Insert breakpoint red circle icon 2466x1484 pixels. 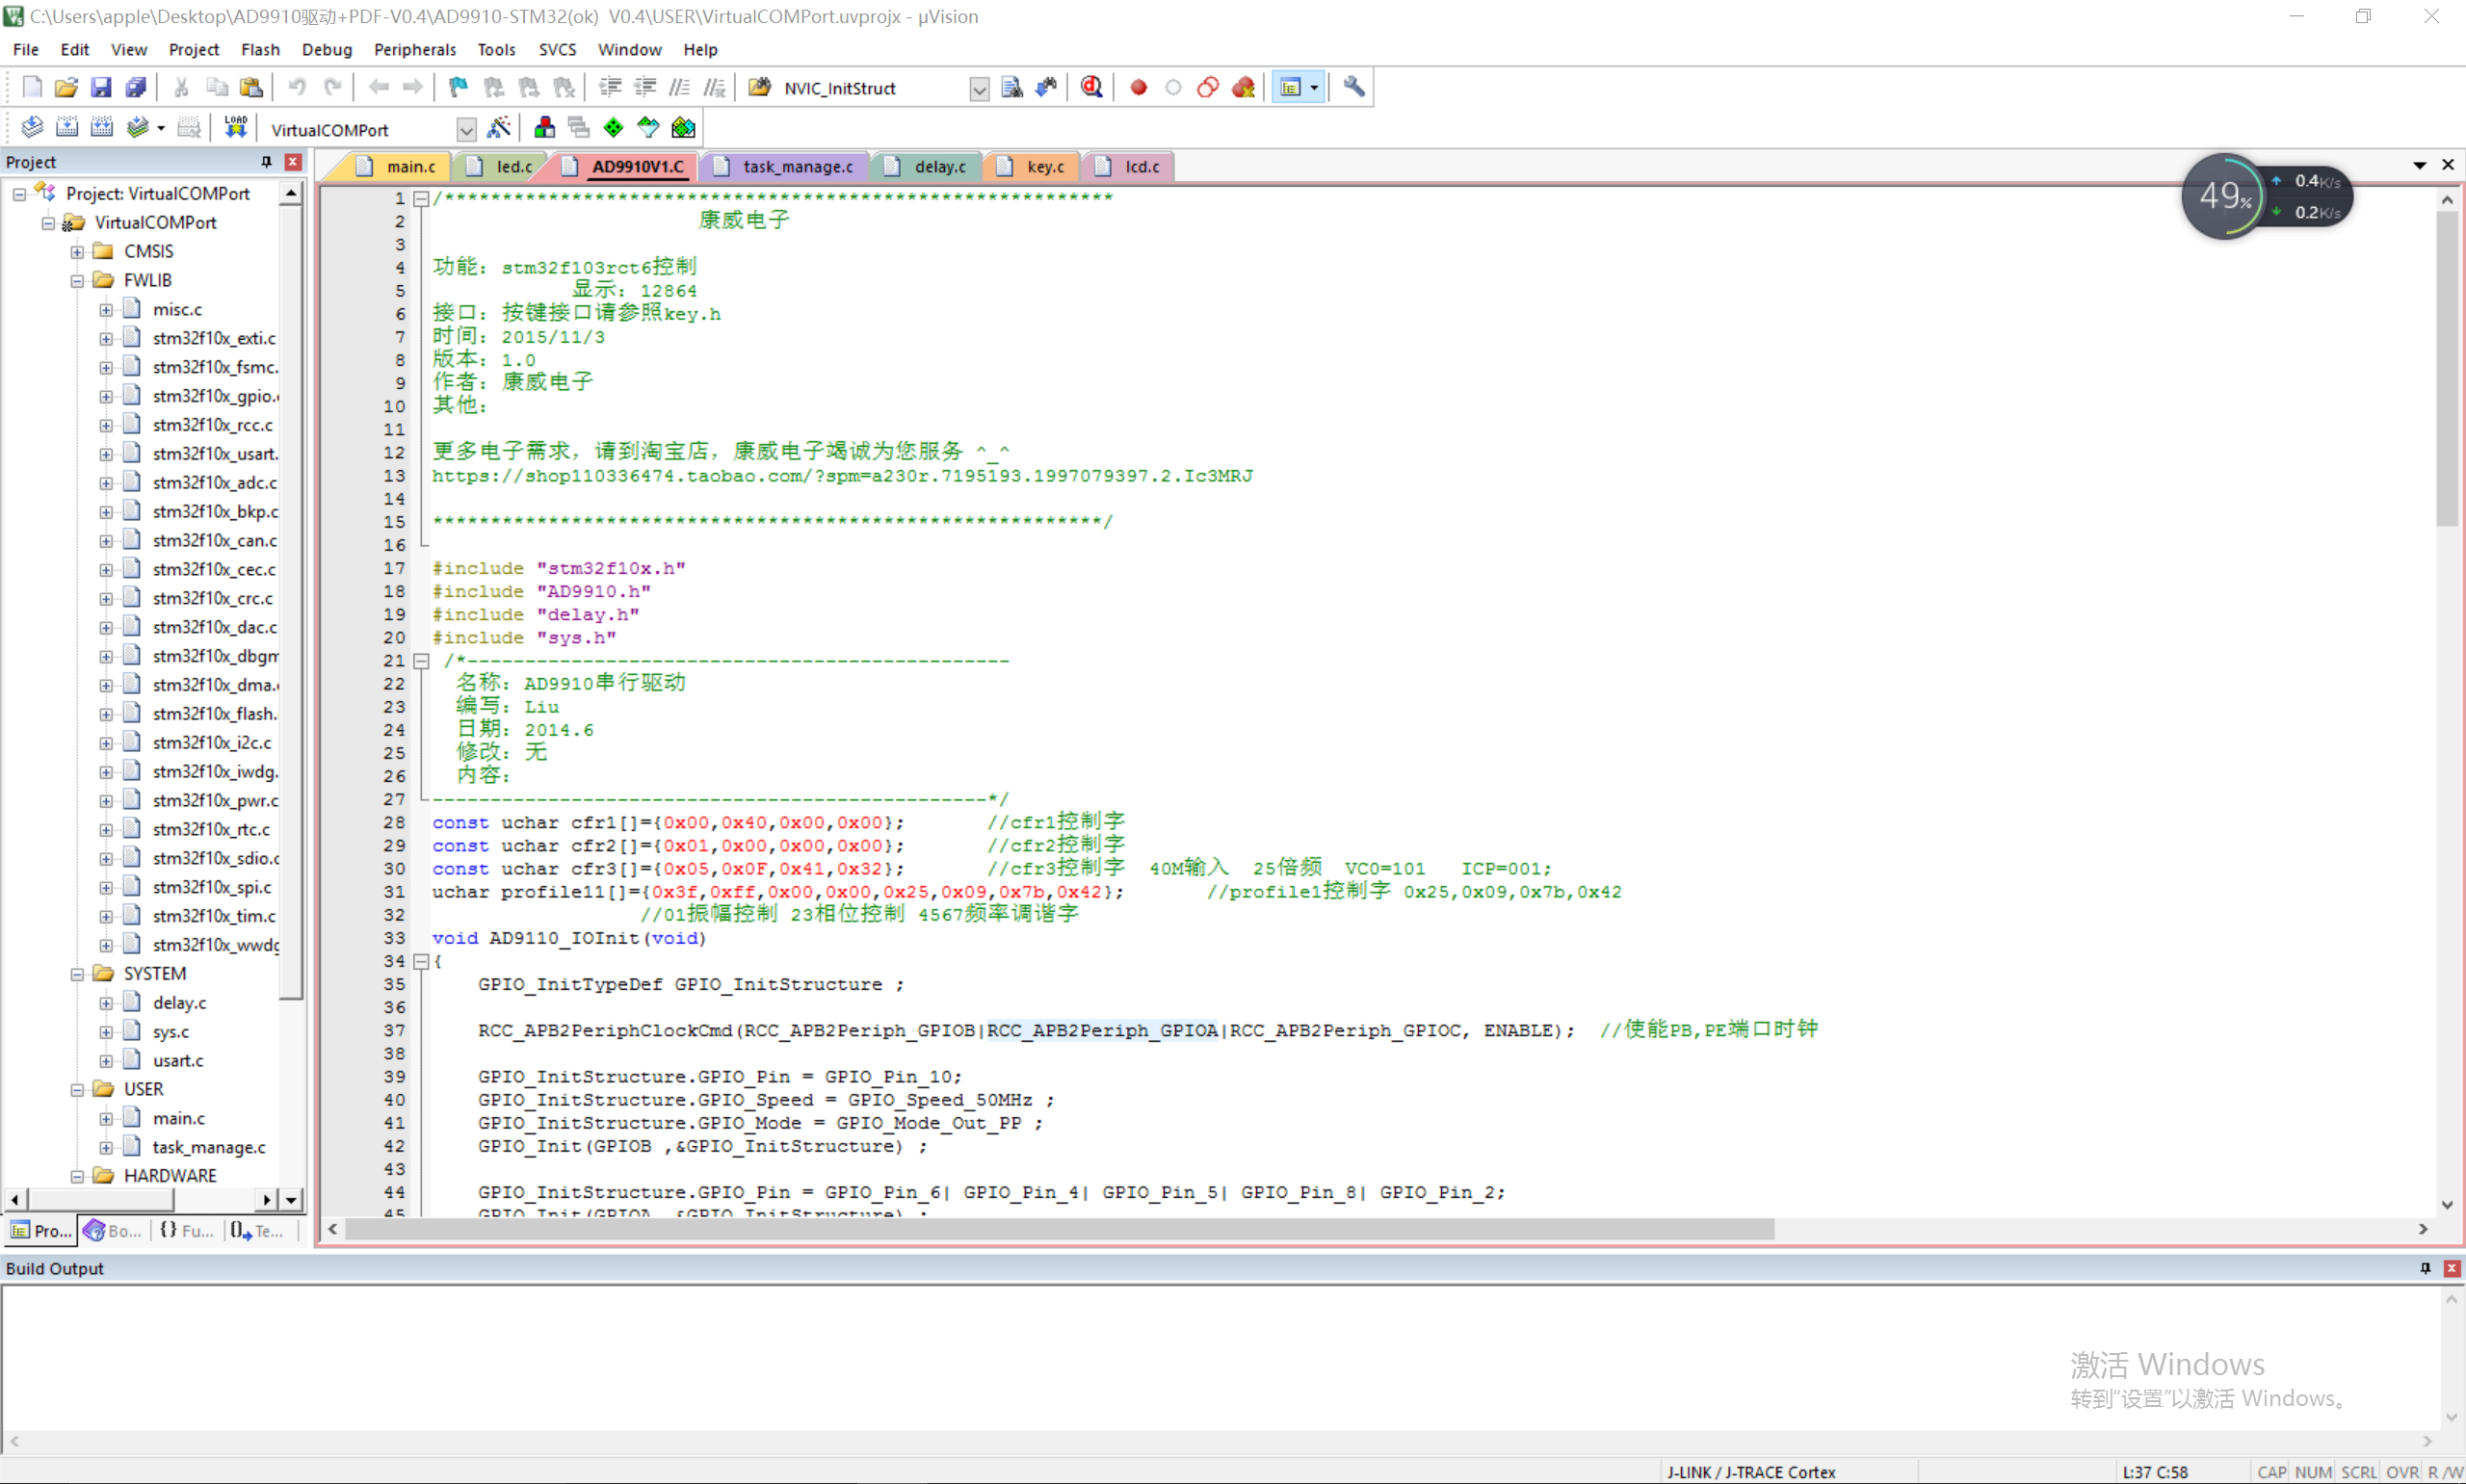[1138, 88]
